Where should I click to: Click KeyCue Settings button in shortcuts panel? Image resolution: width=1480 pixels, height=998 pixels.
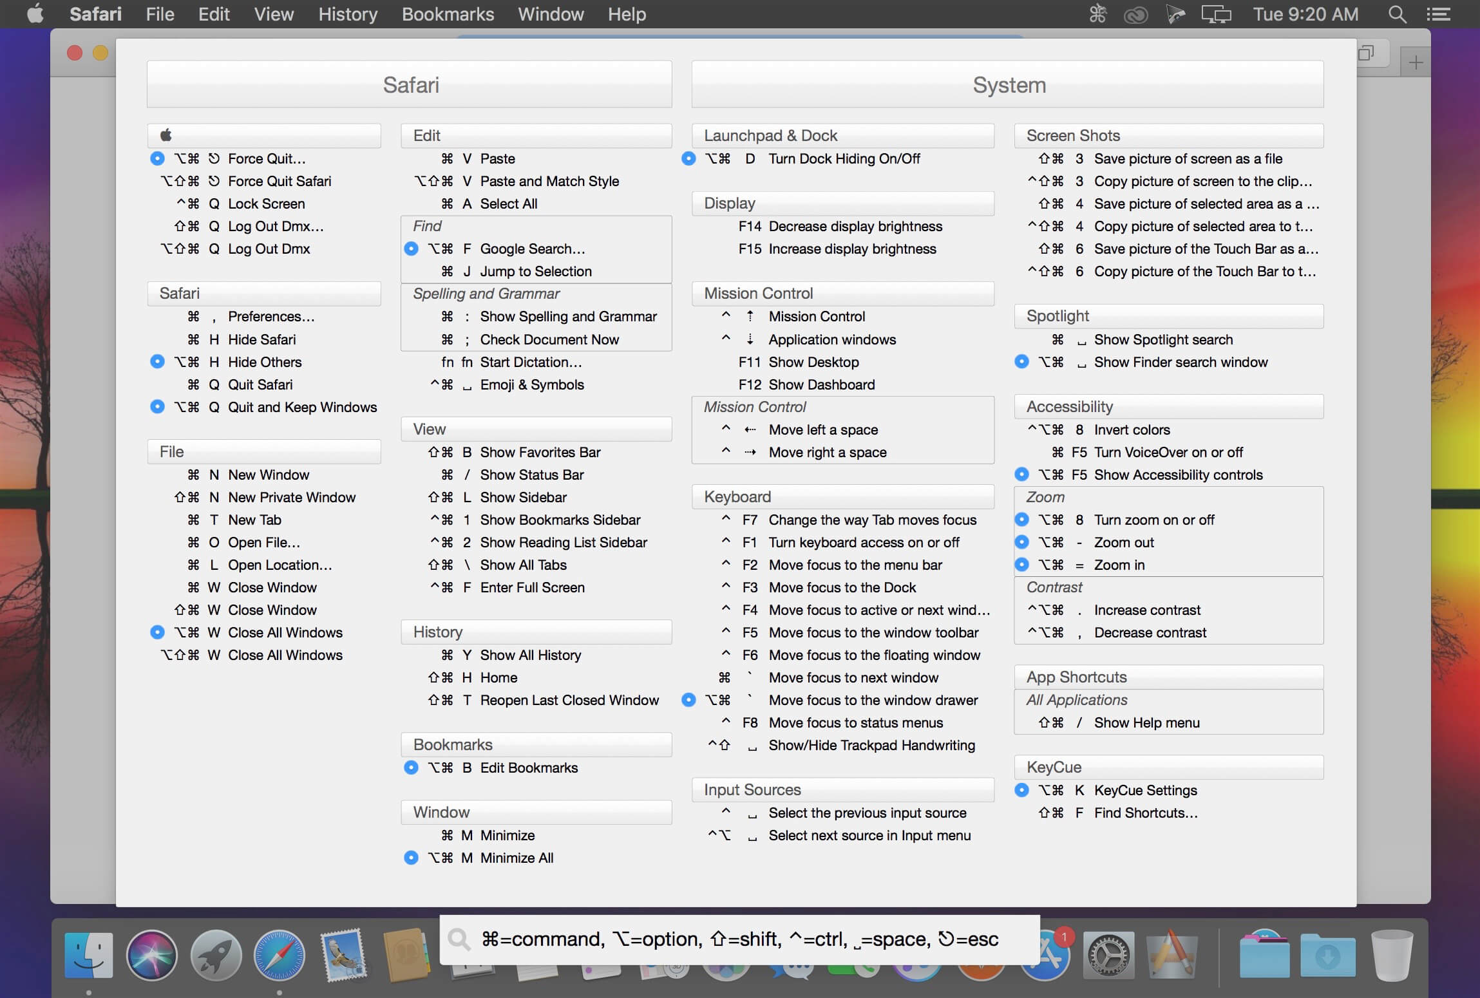point(1144,790)
